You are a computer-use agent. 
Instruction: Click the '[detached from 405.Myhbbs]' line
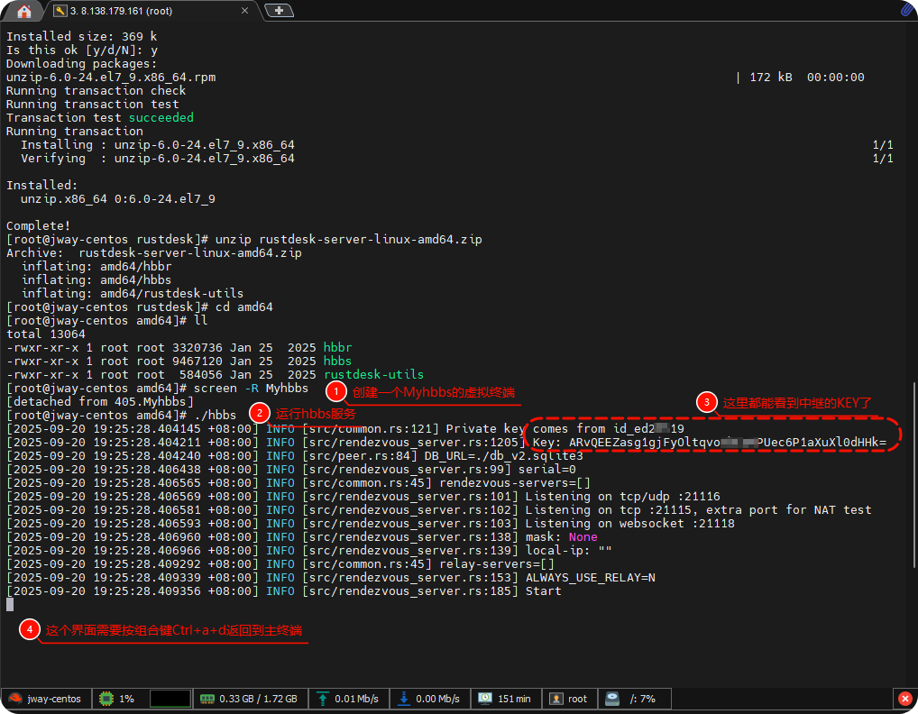[99, 401]
